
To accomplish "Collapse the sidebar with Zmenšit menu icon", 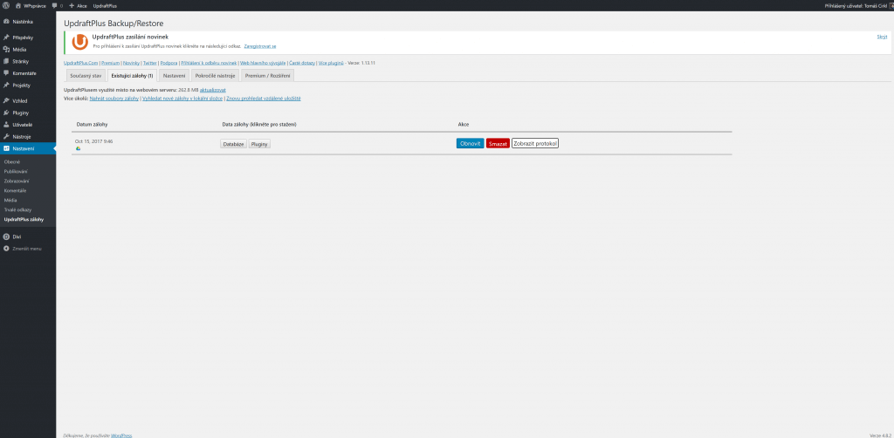I will coord(6,249).
